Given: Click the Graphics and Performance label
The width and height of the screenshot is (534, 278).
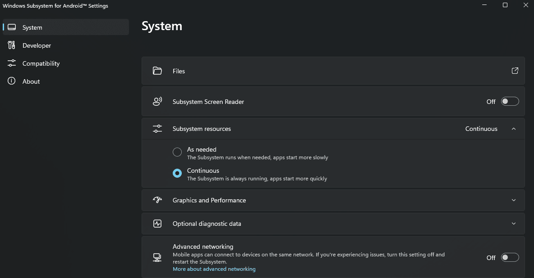Looking at the screenshot, I should [209, 200].
